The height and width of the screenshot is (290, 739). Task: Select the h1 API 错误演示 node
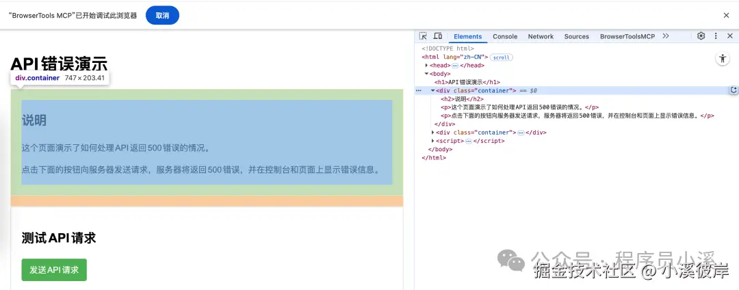pos(467,82)
